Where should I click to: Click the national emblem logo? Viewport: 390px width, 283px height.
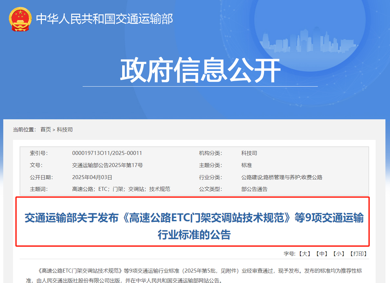point(20,19)
